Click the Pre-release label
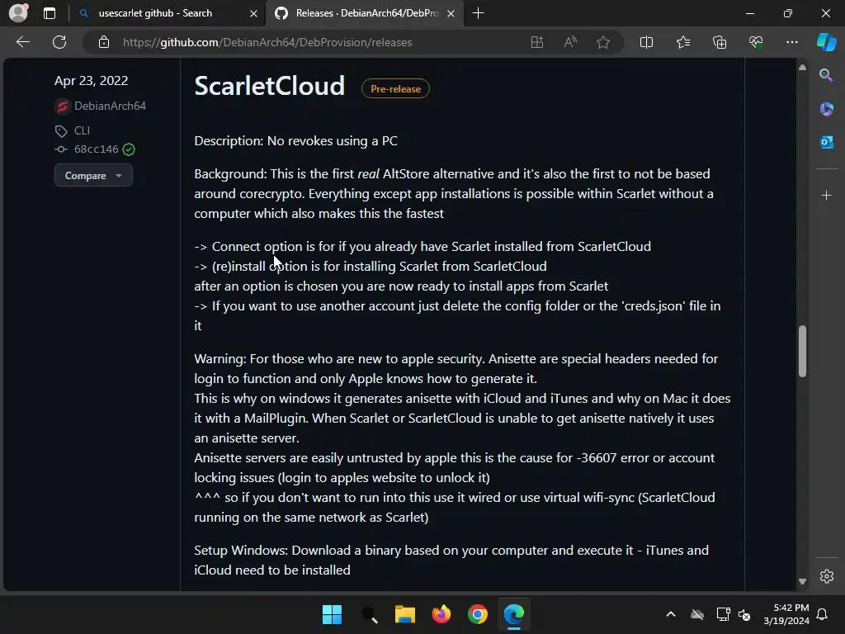Viewport: 845px width, 634px height. tap(395, 89)
